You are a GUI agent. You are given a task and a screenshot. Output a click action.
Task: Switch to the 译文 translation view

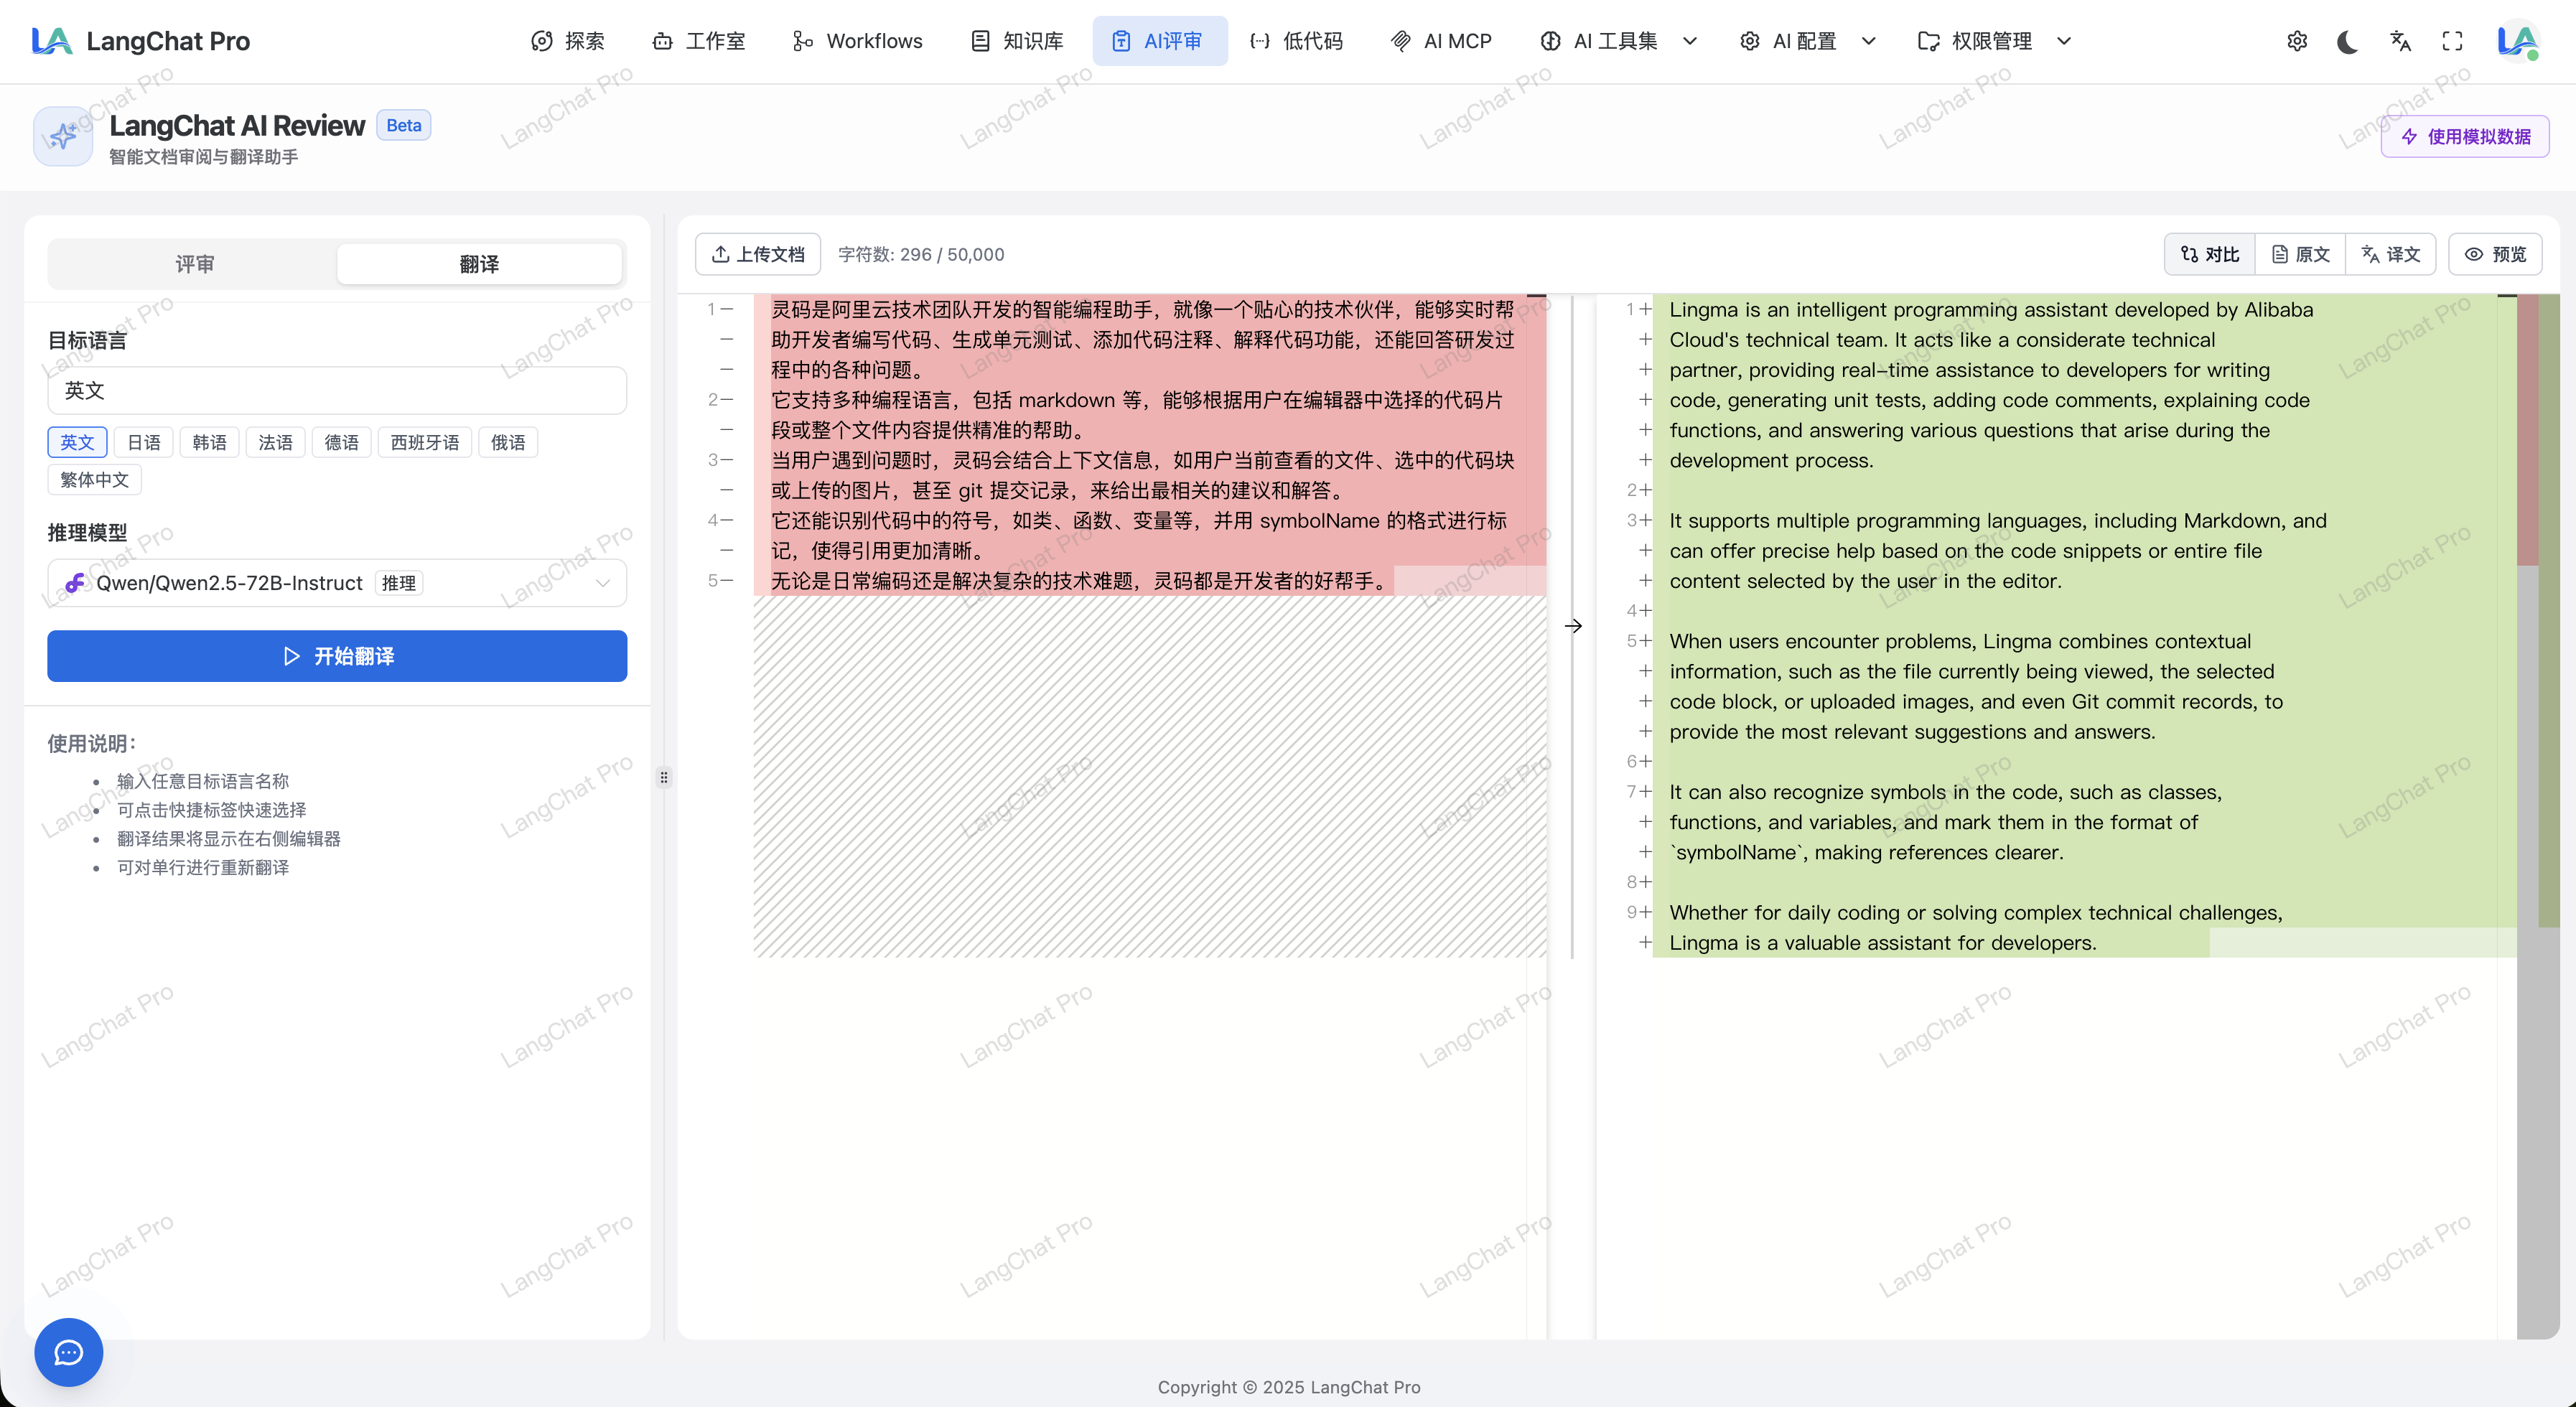pyautogui.click(x=2391, y=254)
